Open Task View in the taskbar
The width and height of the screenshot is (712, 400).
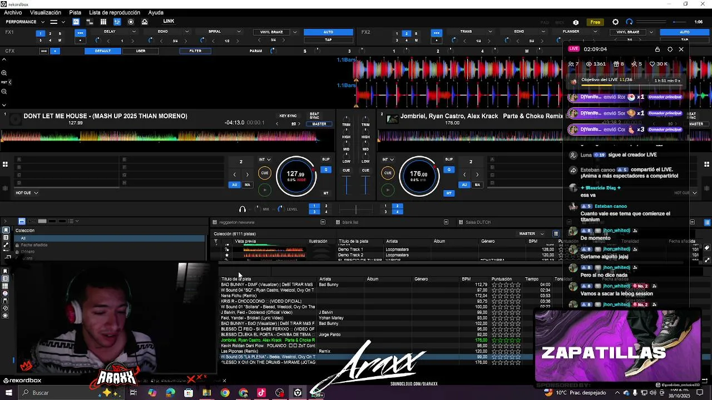(x=133, y=393)
